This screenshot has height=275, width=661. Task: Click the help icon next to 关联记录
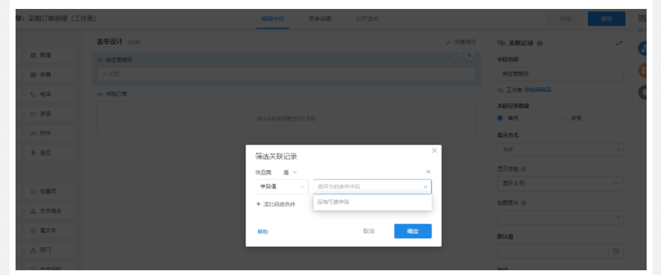[540, 43]
